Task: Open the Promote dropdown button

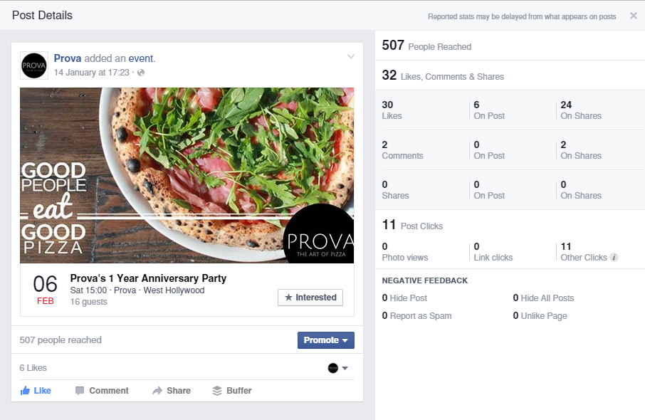Action: (x=325, y=340)
